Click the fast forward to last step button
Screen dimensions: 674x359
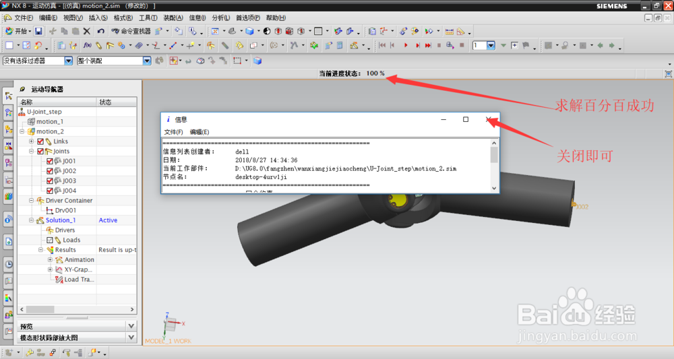(428, 46)
